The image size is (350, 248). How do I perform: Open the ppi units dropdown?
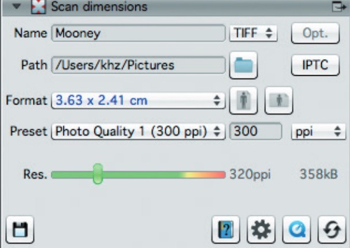317,131
